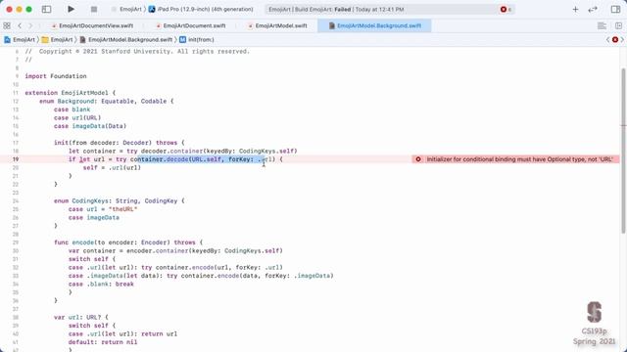
Task: Run the project with the play button
Action: tap(71, 9)
